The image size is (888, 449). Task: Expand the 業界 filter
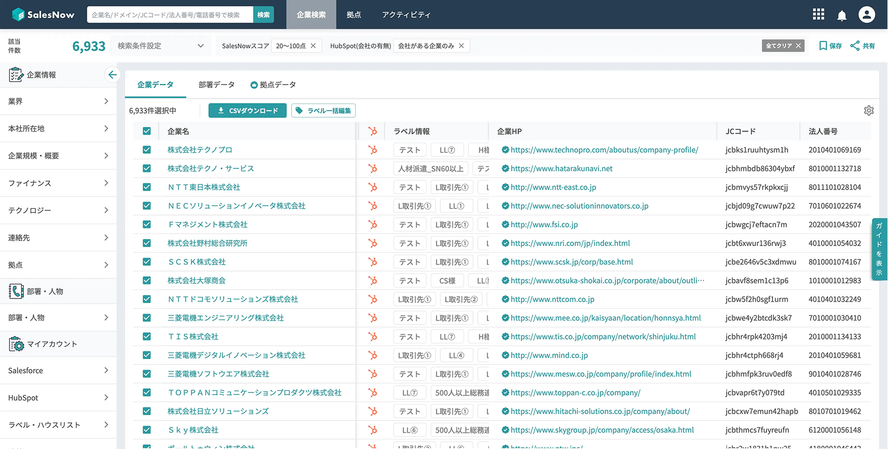(58, 101)
